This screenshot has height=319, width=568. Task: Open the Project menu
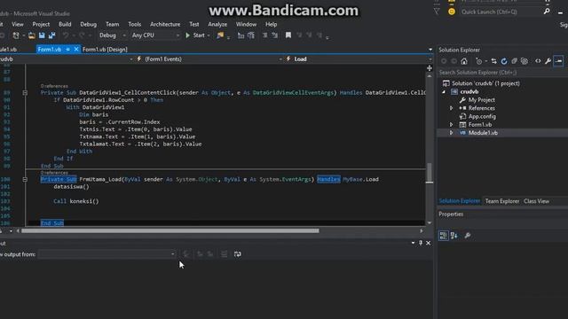41,24
